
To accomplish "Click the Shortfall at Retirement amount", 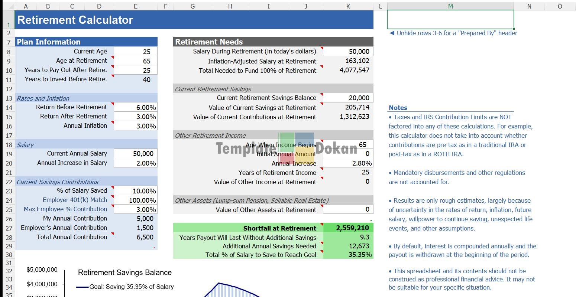I will point(348,228).
